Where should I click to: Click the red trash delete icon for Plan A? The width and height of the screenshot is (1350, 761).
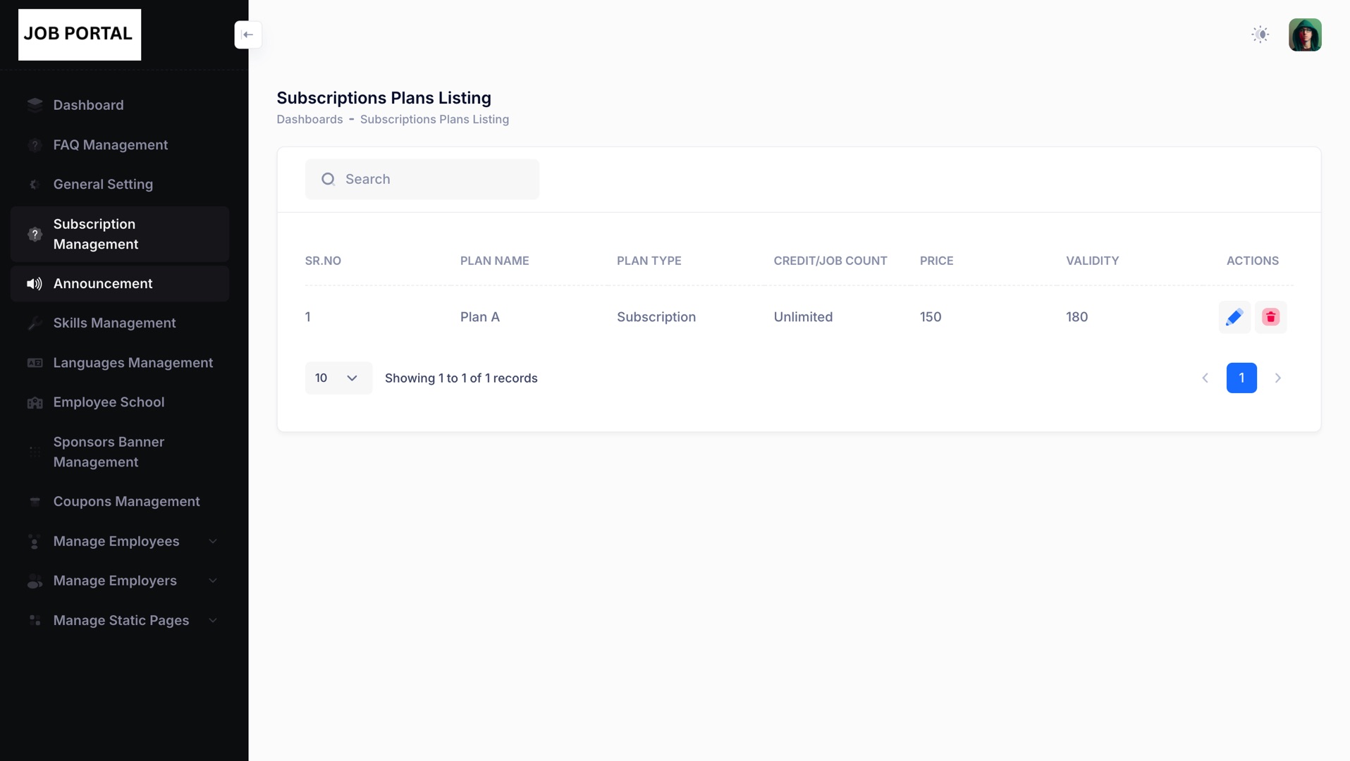pos(1270,317)
